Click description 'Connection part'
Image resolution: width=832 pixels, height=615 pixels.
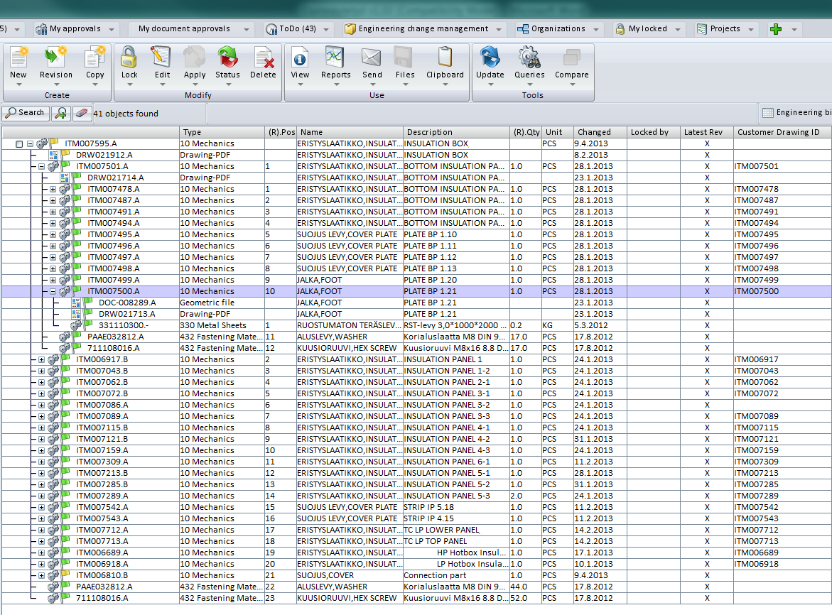435,575
